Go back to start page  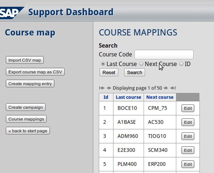pyautogui.click(x=28, y=131)
